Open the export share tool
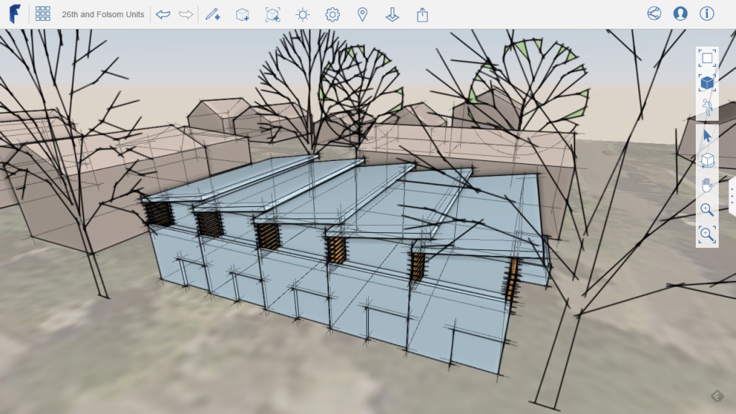 pyautogui.click(x=423, y=14)
